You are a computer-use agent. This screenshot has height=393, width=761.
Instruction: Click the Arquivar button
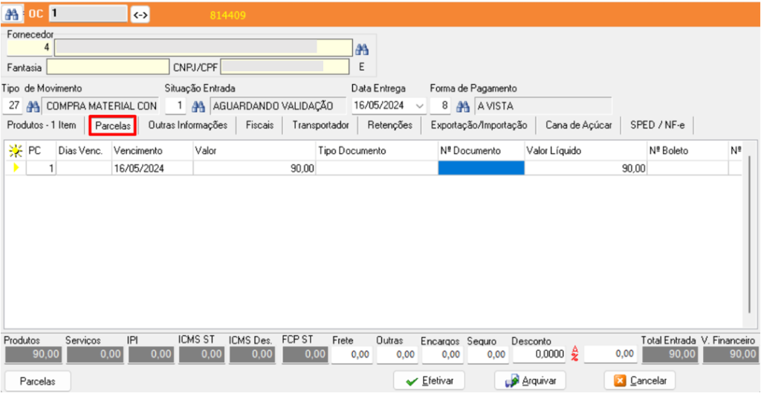530,380
